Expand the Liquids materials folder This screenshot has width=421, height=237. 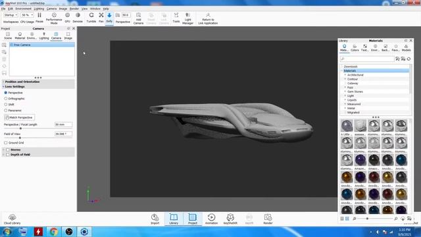(345, 100)
